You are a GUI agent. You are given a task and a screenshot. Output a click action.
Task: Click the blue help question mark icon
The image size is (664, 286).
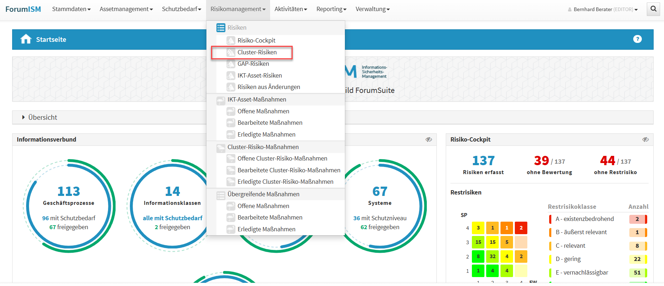point(637,39)
